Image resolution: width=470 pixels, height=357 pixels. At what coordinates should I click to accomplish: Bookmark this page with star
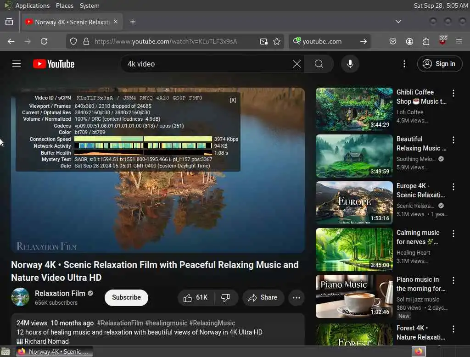pos(277,41)
